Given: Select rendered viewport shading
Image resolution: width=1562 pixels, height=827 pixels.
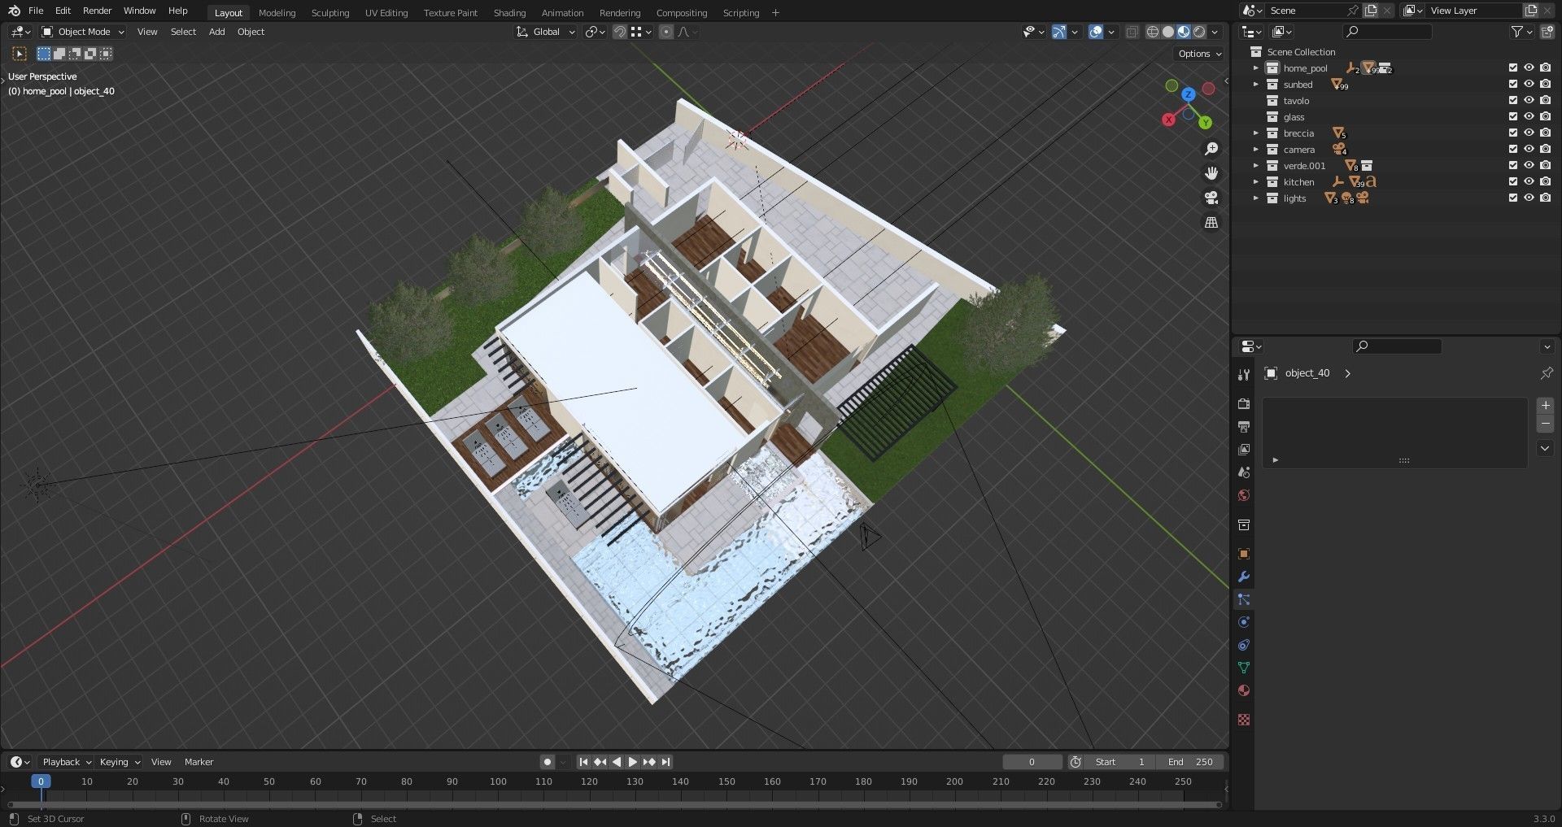Looking at the screenshot, I should pyautogui.click(x=1199, y=32).
